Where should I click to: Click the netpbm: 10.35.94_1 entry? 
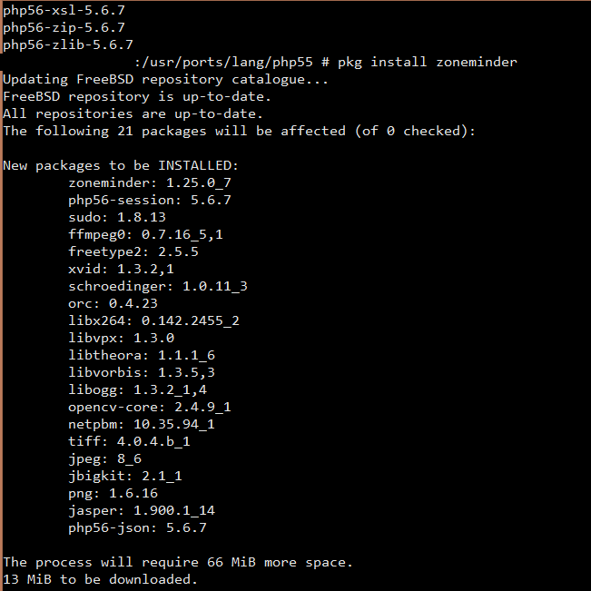142,424
